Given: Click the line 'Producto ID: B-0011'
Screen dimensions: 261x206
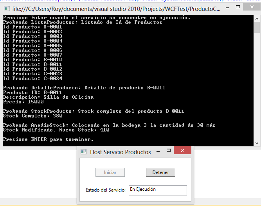Looking at the screenshot, I should pos(32,92).
